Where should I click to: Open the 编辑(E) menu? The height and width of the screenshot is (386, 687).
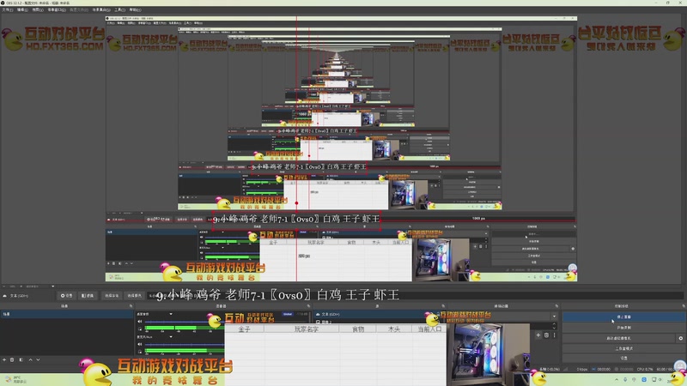click(x=22, y=9)
